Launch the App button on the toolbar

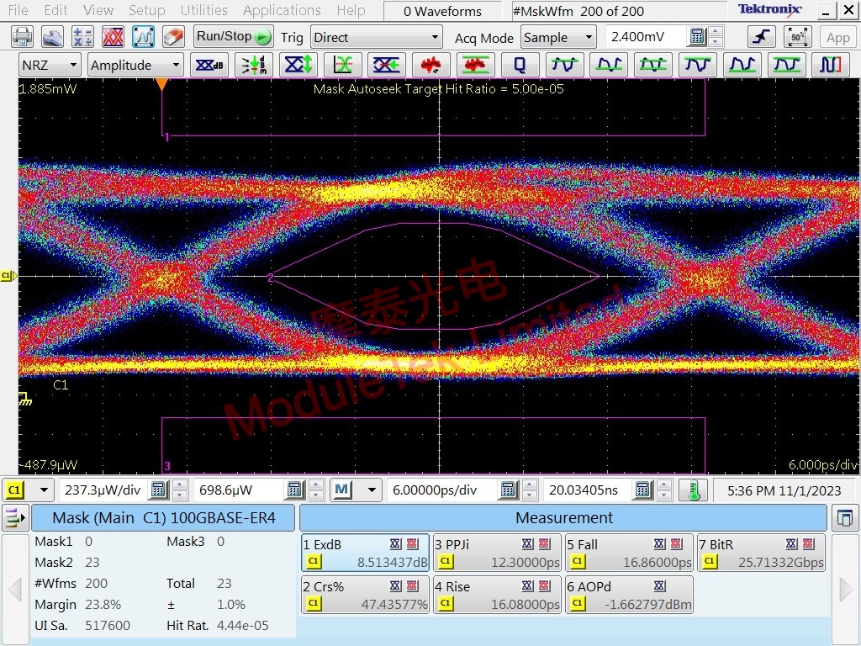838,36
